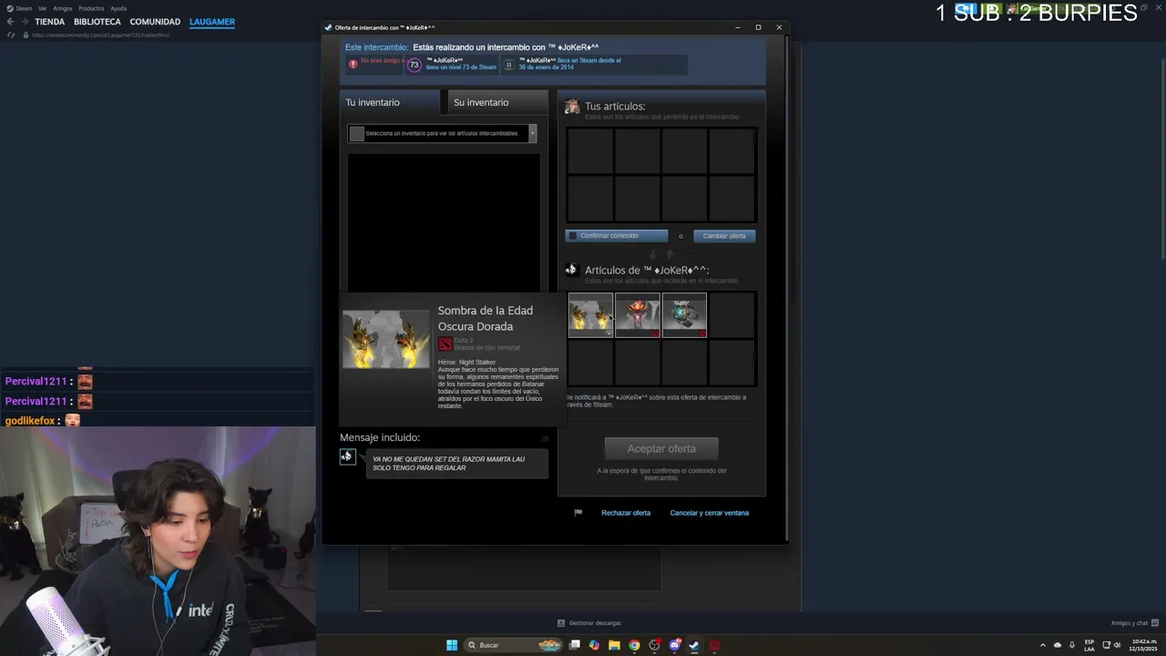This screenshot has width=1166, height=656.
Task: Click Cancelar y cerrar ventana link
Action: coord(710,513)
